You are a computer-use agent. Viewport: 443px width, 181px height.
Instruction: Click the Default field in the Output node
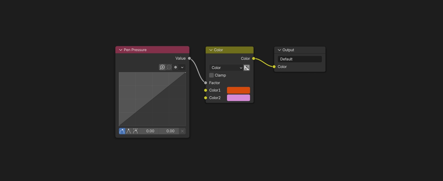pyautogui.click(x=300, y=59)
